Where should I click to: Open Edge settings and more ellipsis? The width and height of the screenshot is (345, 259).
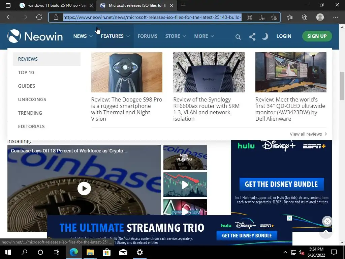click(335, 17)
